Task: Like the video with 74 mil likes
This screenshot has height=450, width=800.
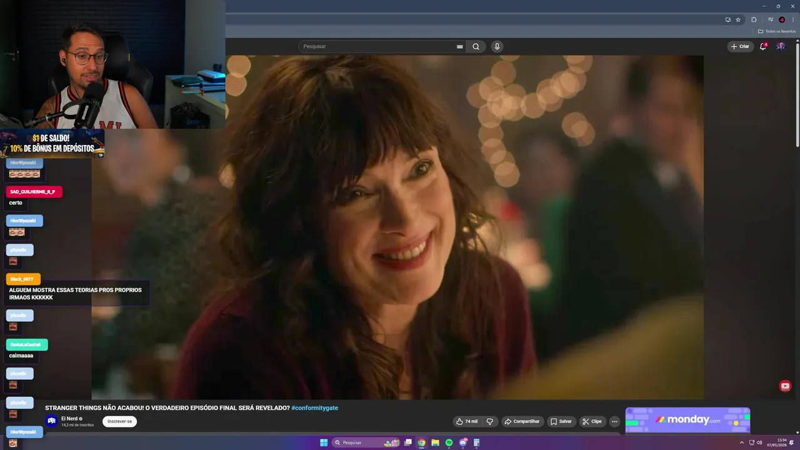Action: [x=467, y=421]
